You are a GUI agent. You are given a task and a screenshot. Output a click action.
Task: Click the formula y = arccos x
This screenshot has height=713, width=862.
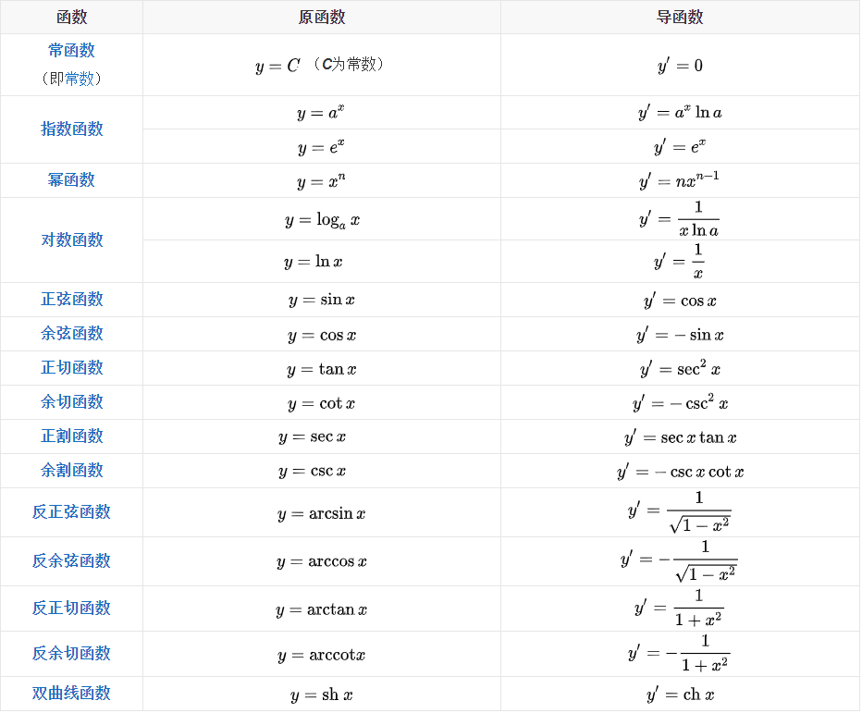(322, 562)
